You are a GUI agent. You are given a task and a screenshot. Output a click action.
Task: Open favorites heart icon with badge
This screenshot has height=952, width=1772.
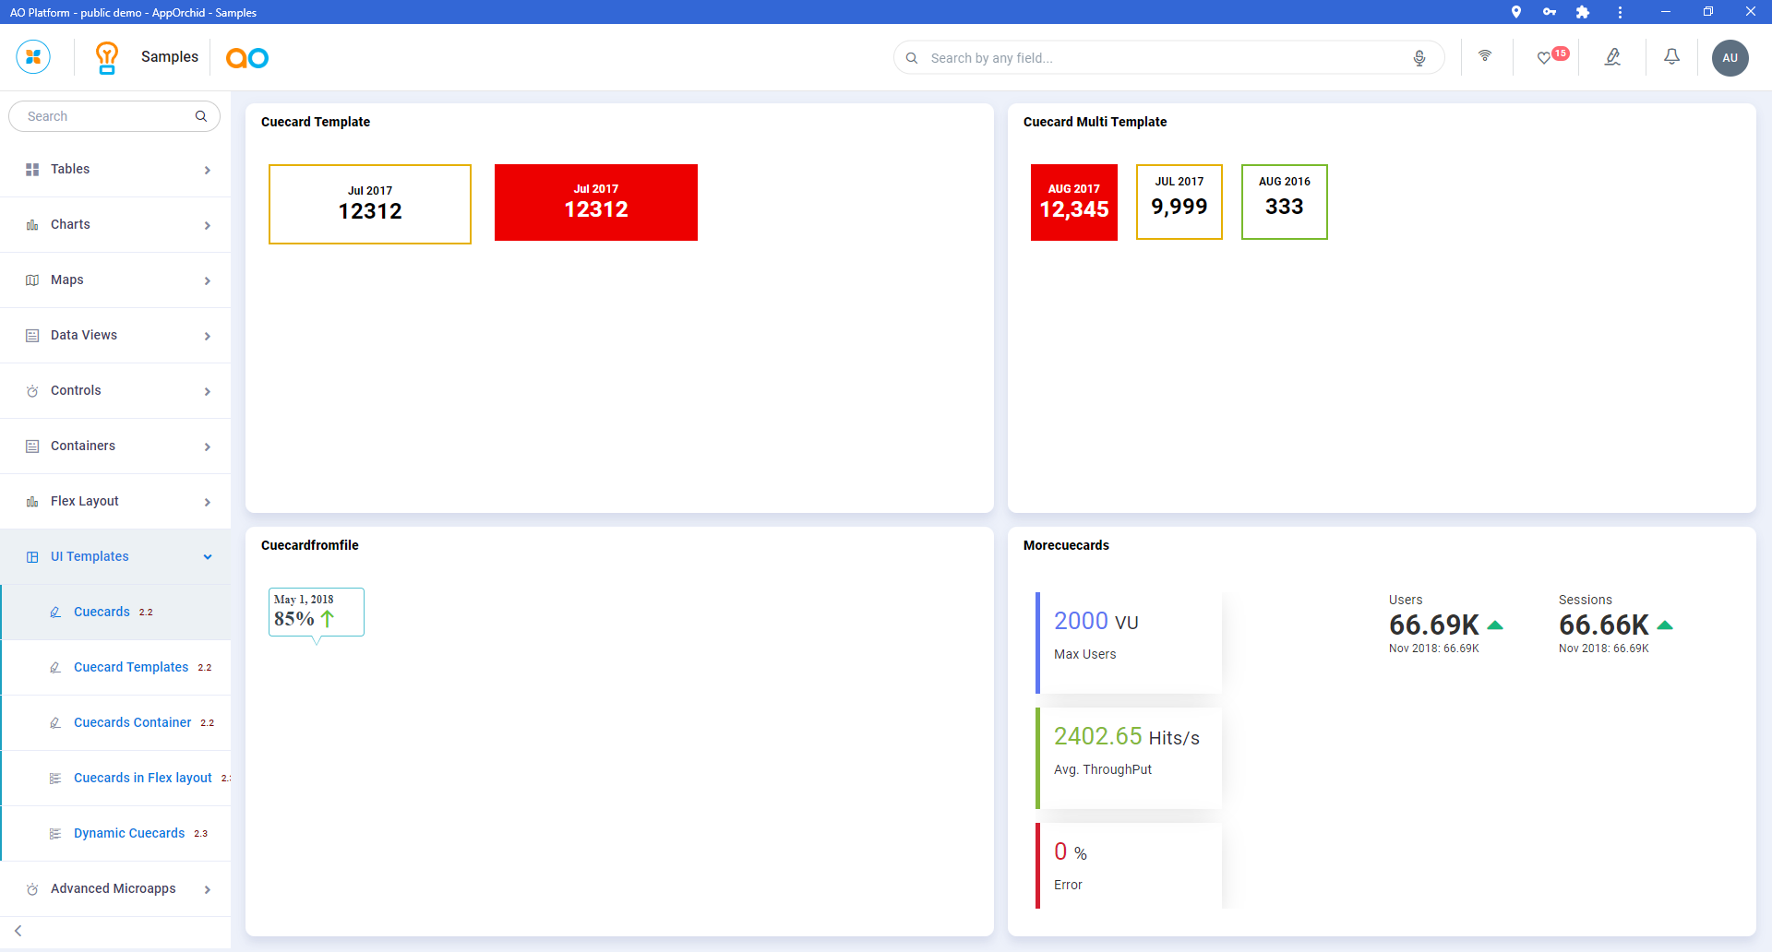coord(1545,57)
